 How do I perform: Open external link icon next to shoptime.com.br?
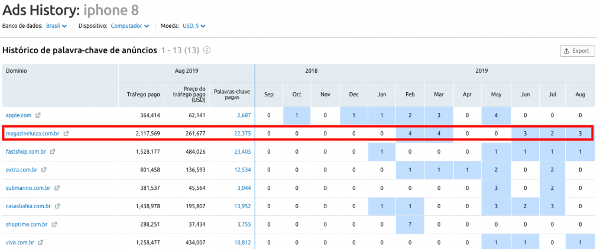pos(54,224)
